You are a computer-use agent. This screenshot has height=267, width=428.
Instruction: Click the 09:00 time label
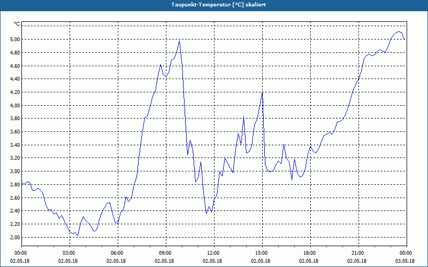(165, 253)
